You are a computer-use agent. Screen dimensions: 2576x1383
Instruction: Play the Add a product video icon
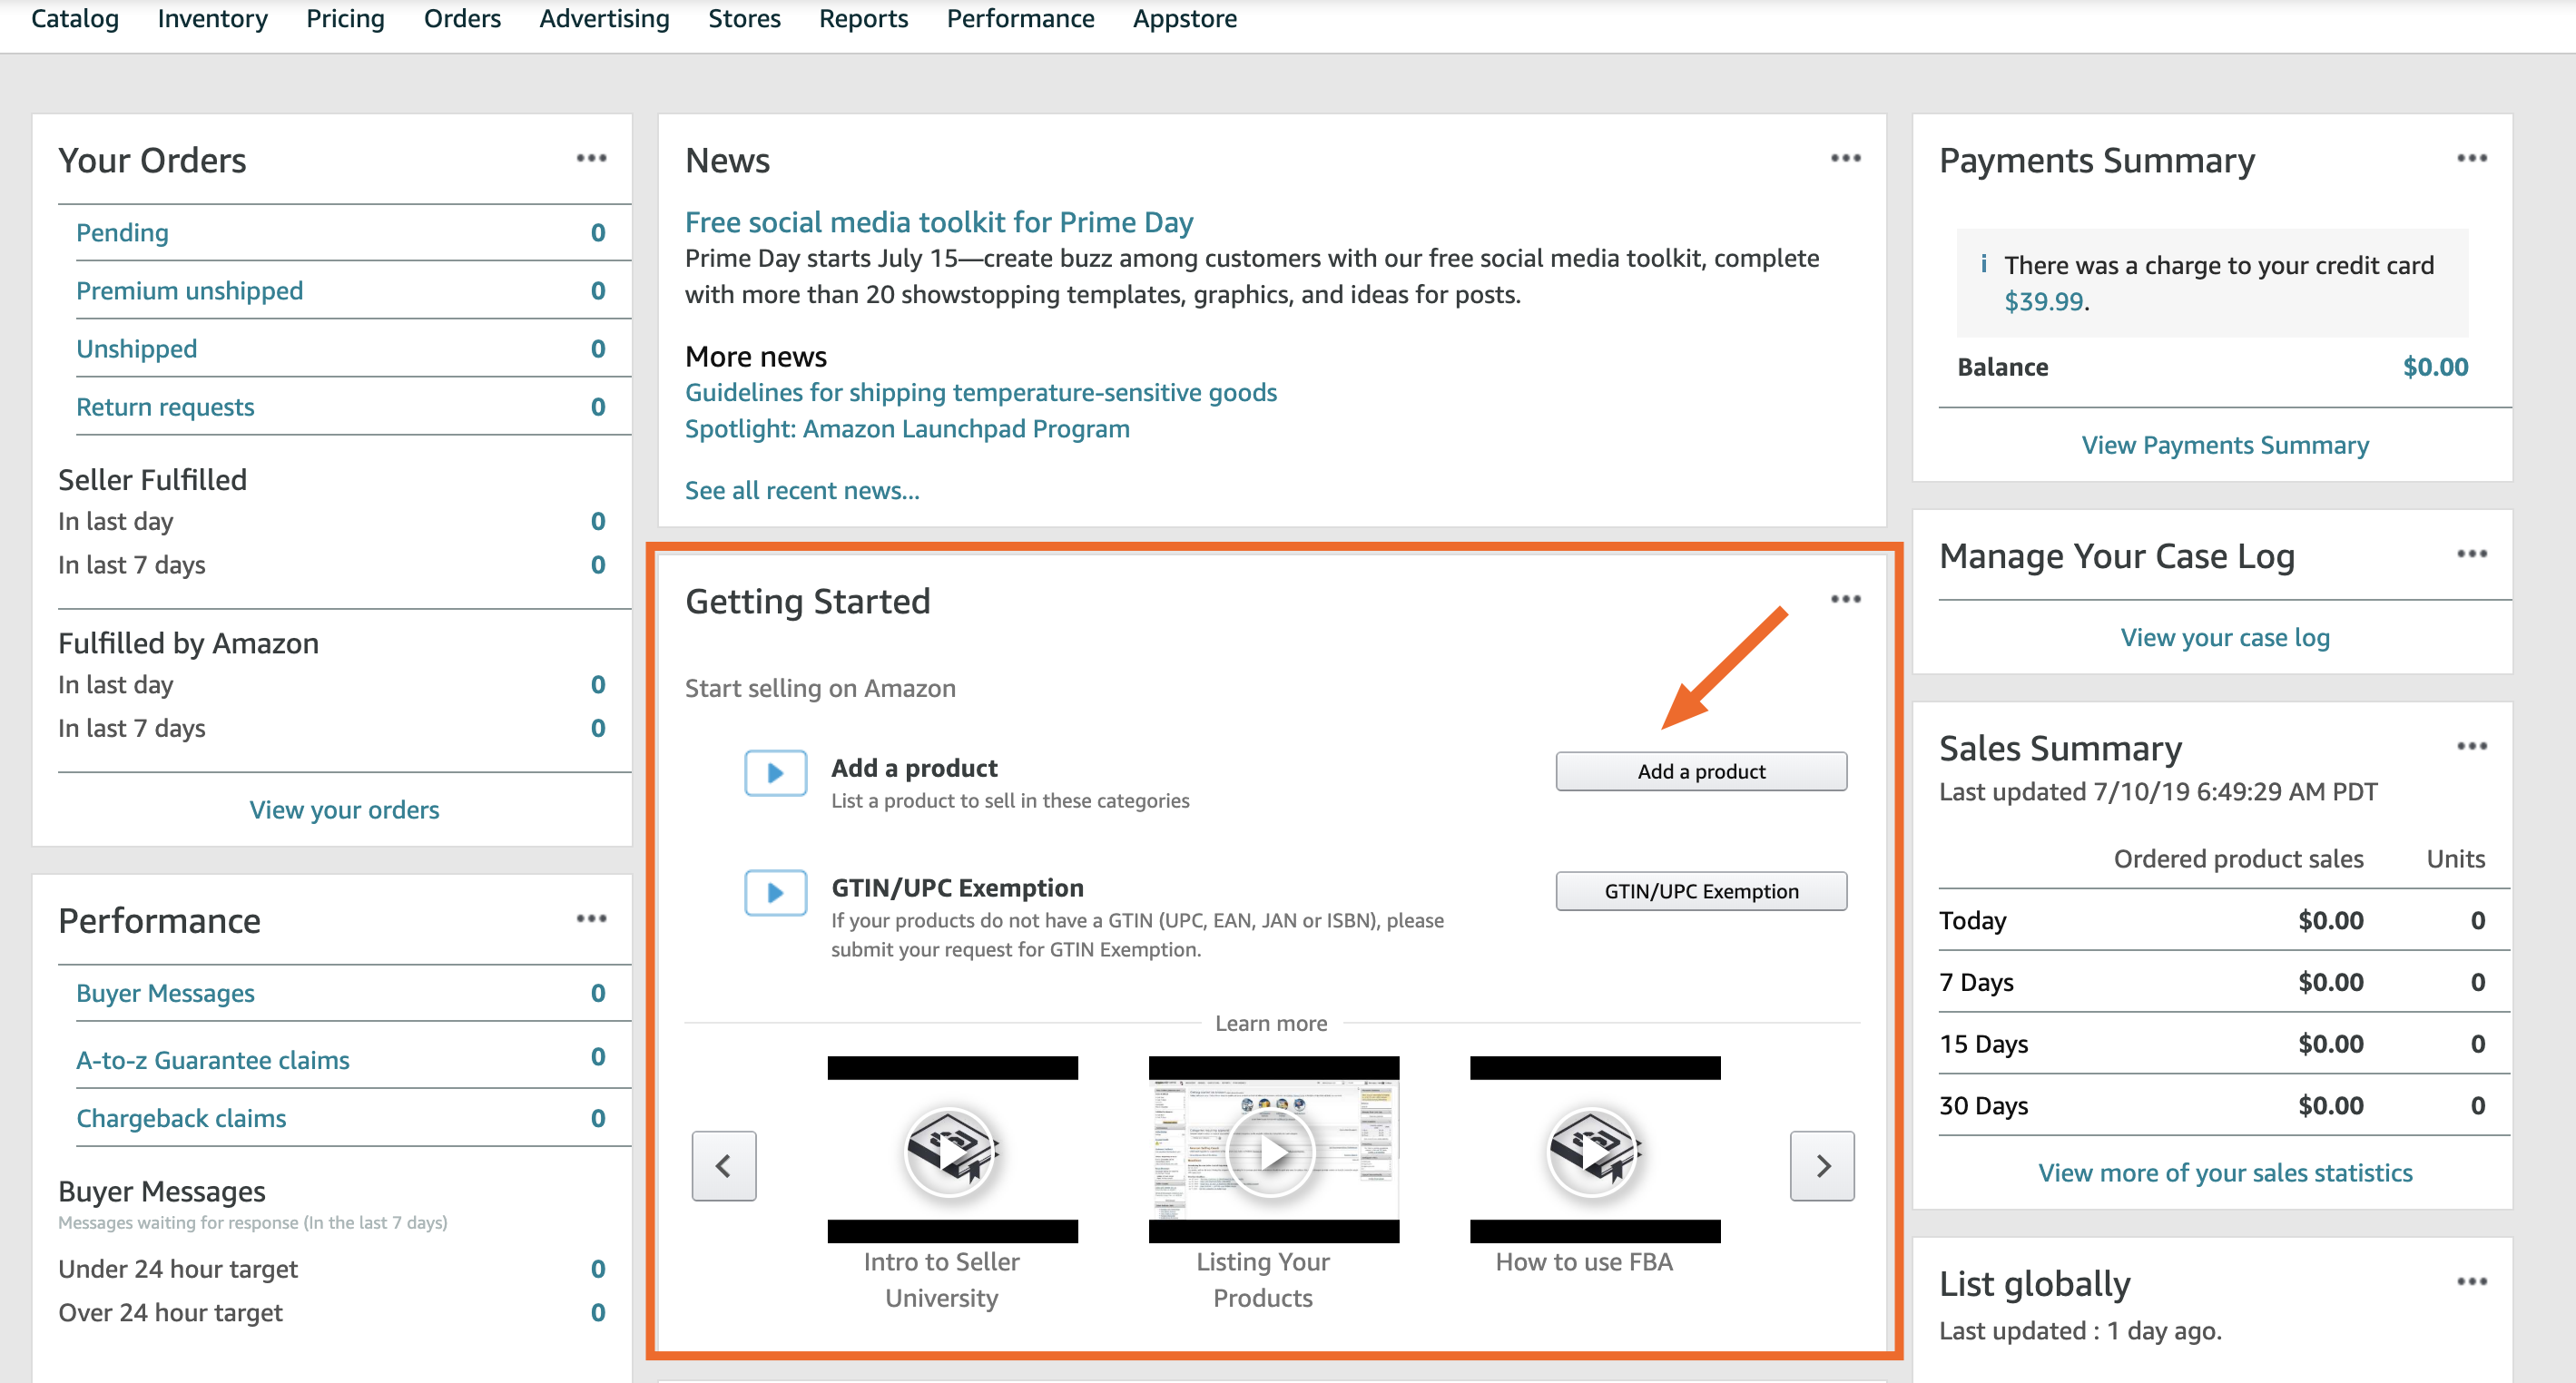775,773
